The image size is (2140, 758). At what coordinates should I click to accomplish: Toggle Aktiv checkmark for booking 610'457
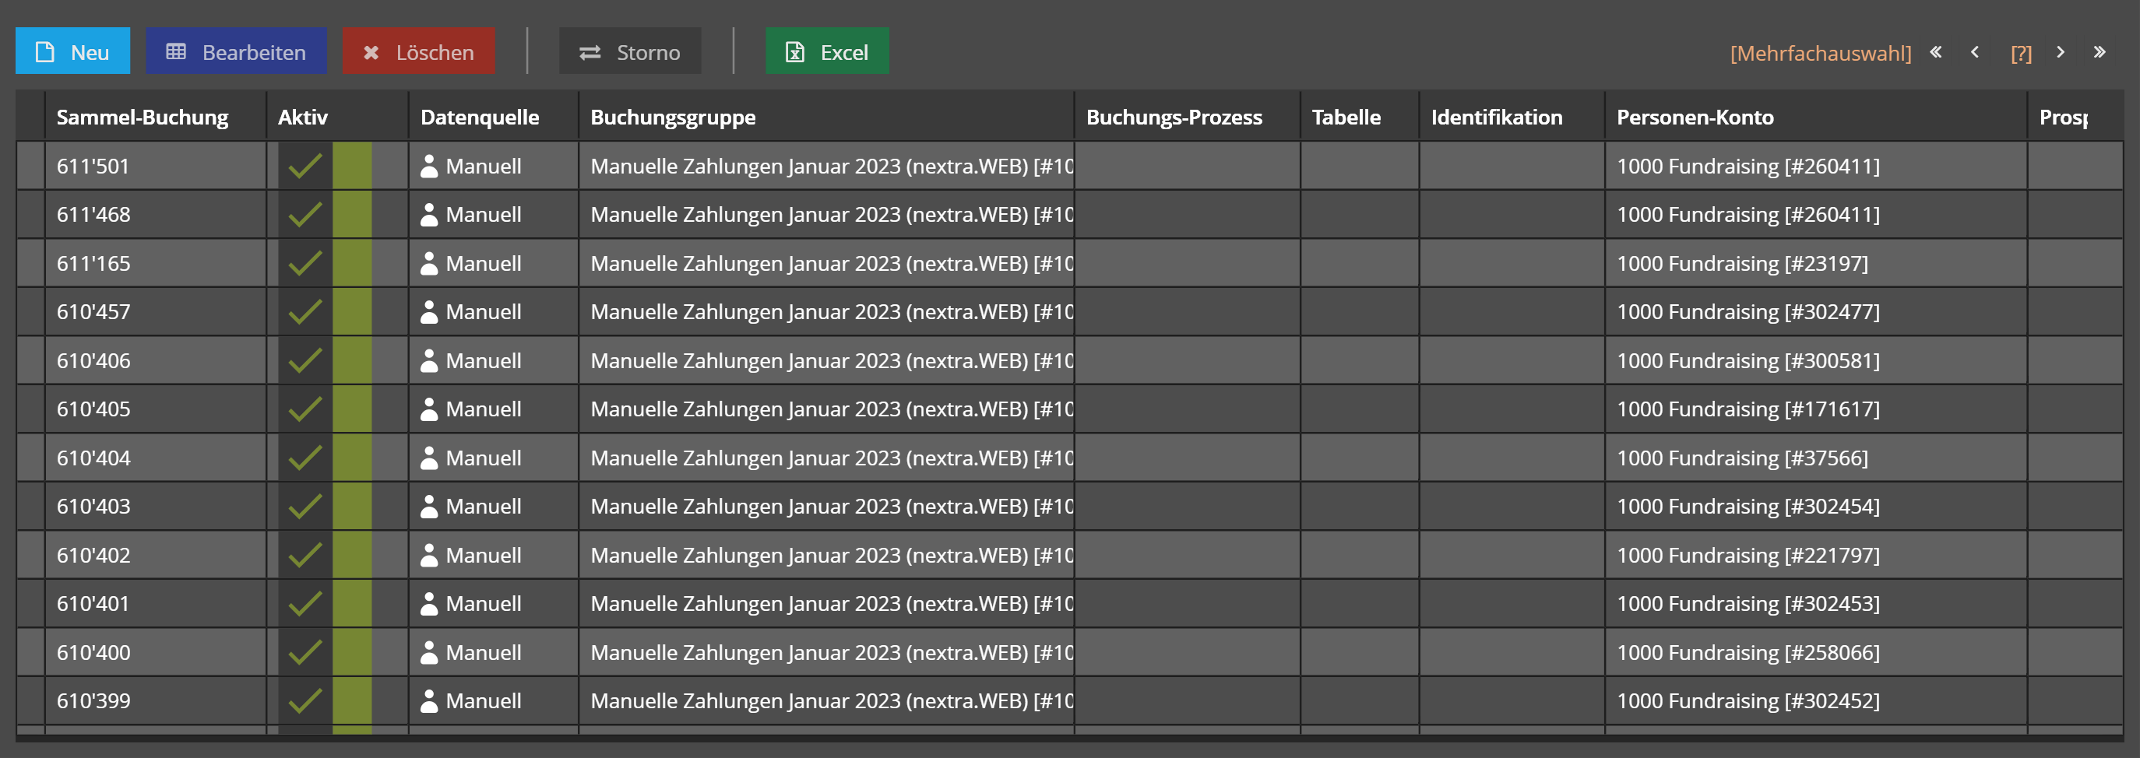pyautogui.click(x=305, y=312)
